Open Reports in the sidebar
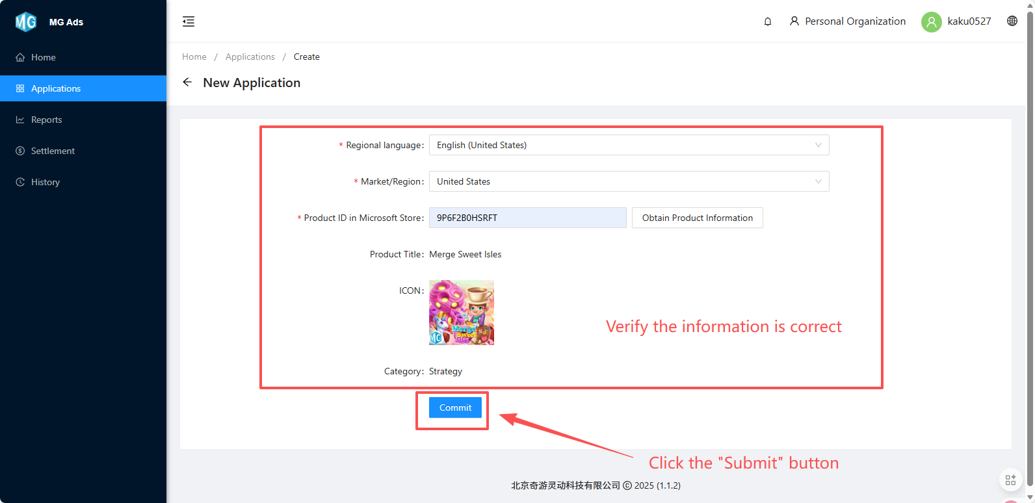 click(46, 120)
